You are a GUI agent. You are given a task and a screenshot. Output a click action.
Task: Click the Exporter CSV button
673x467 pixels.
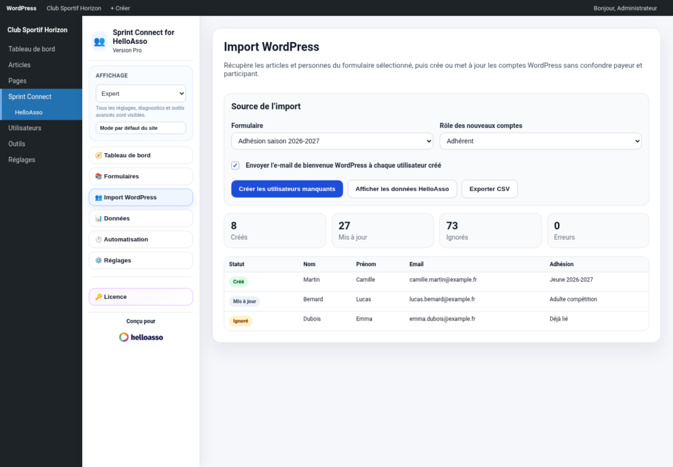pos(489,189)
